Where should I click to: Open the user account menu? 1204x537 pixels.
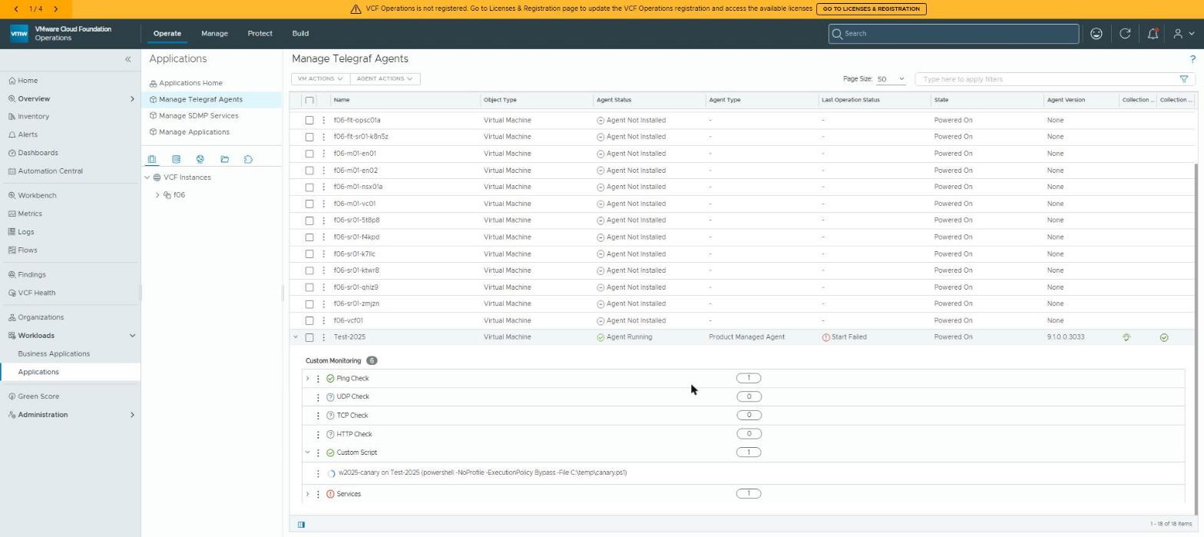(x=1183, y=34)
